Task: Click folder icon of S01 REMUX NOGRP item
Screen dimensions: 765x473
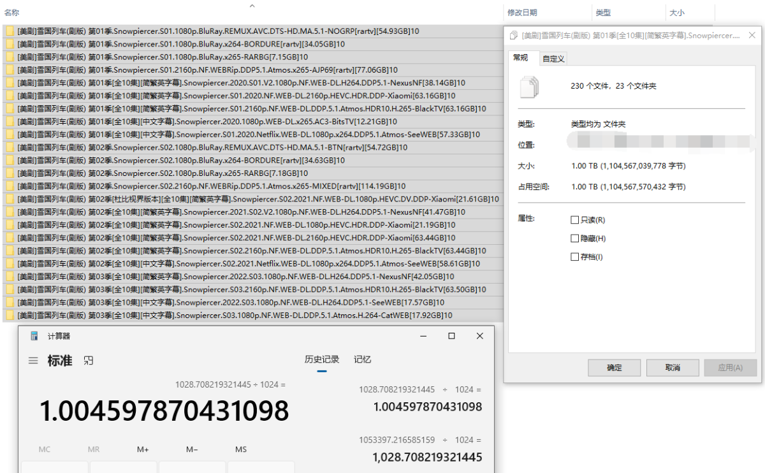Action: tap(10, 31)
